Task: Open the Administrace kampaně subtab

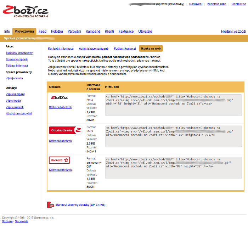Action: pos(94,49)
